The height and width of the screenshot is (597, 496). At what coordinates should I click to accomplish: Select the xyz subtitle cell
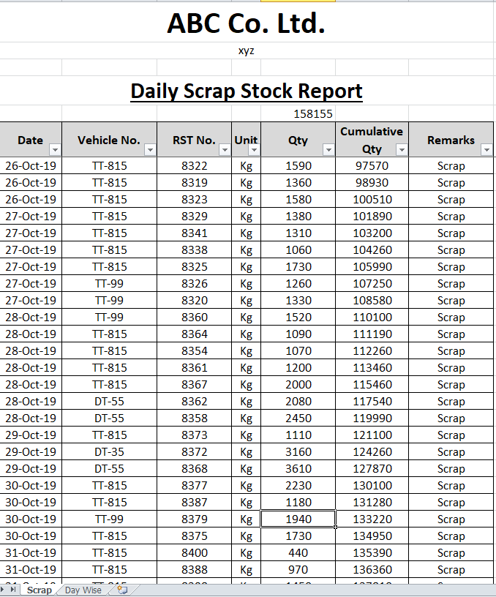[x=247, y=50]
